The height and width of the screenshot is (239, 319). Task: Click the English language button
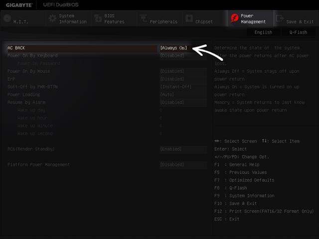pyautogui.click(x=263, y=32)
